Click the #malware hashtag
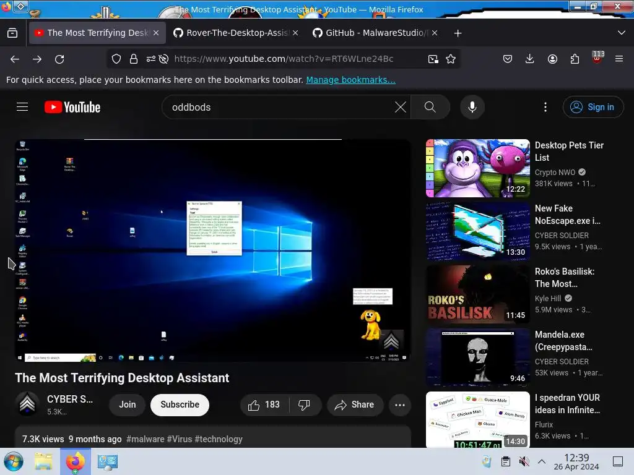Viewport: 634px width, 475px height. point(145,439)
